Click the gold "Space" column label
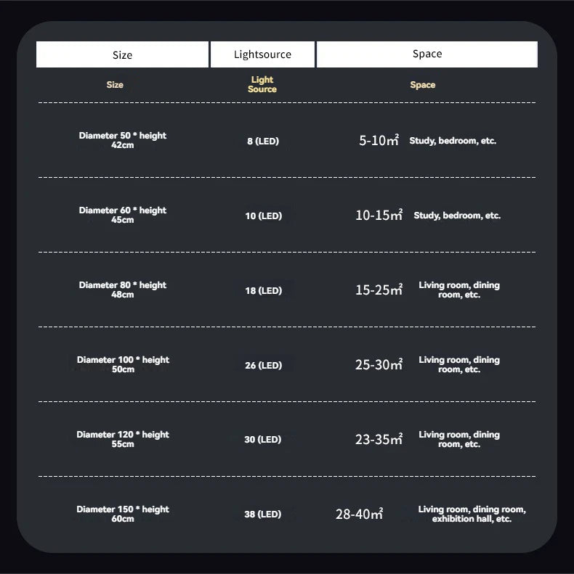 pos(422,85)
